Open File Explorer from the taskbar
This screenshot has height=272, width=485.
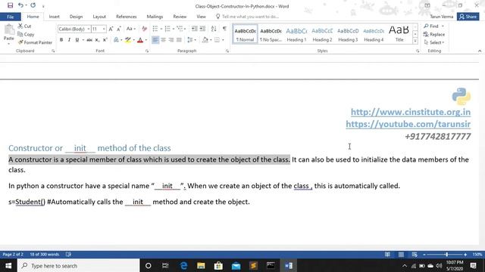pyautogui.click(x=201, y=265)
